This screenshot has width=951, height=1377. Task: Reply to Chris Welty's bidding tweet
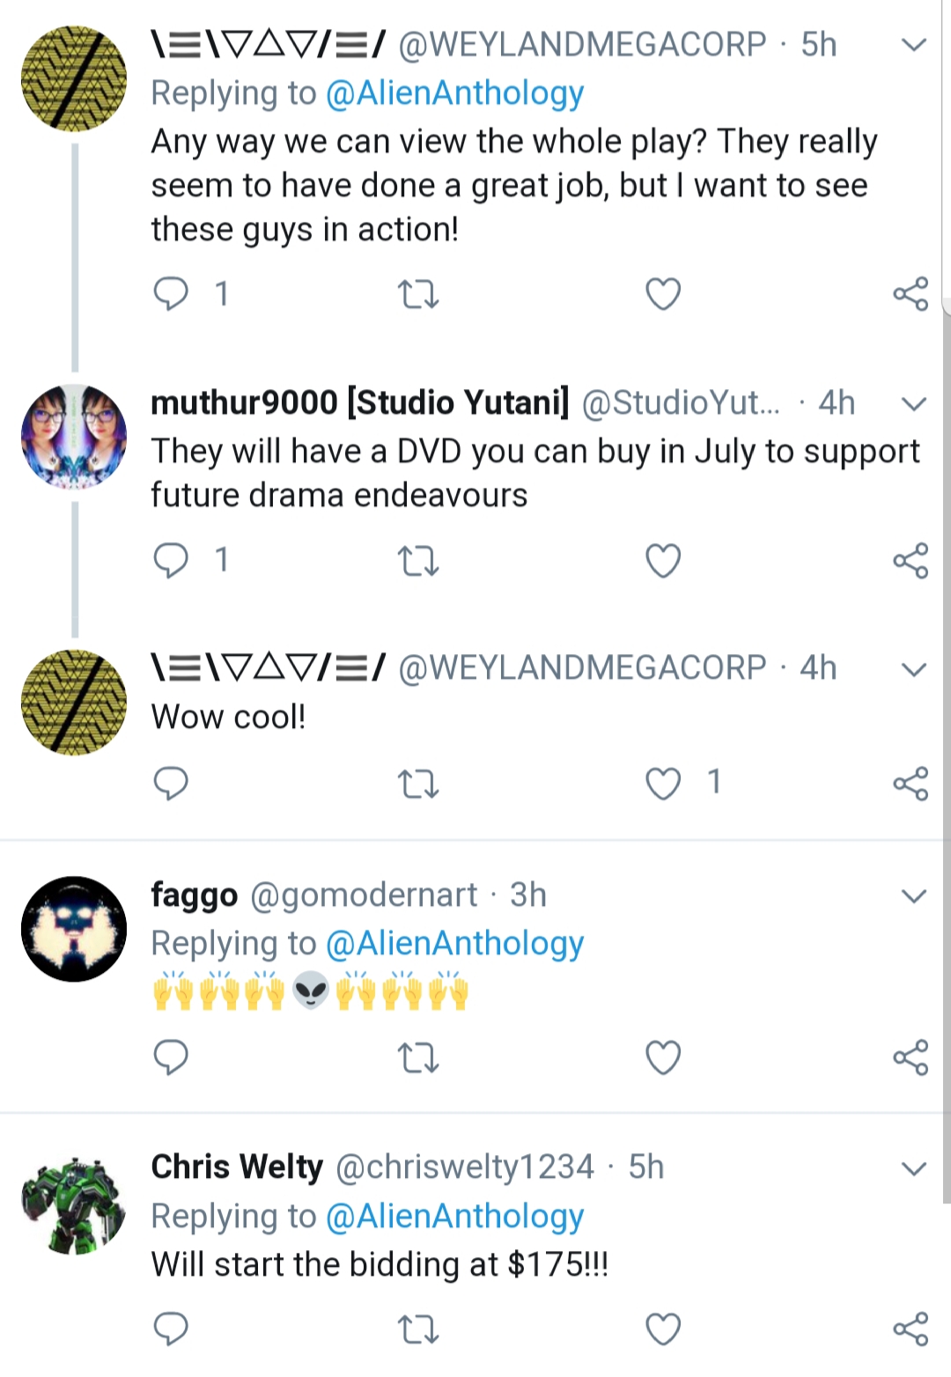coord(171,1329)
